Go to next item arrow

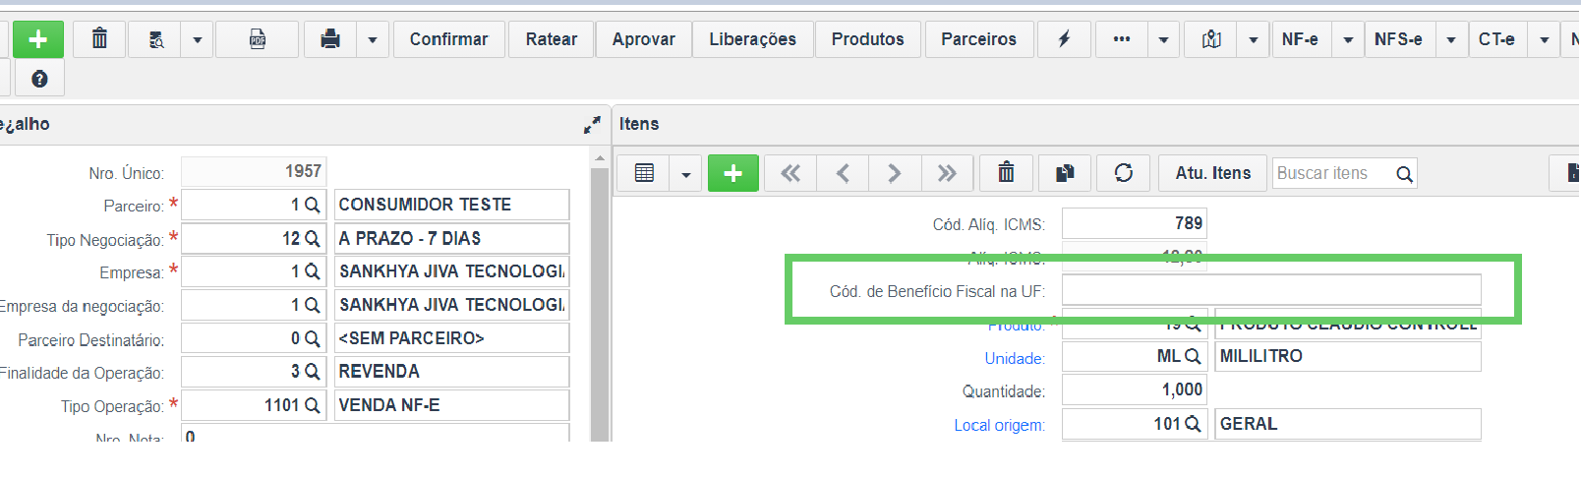coord(895,173)
